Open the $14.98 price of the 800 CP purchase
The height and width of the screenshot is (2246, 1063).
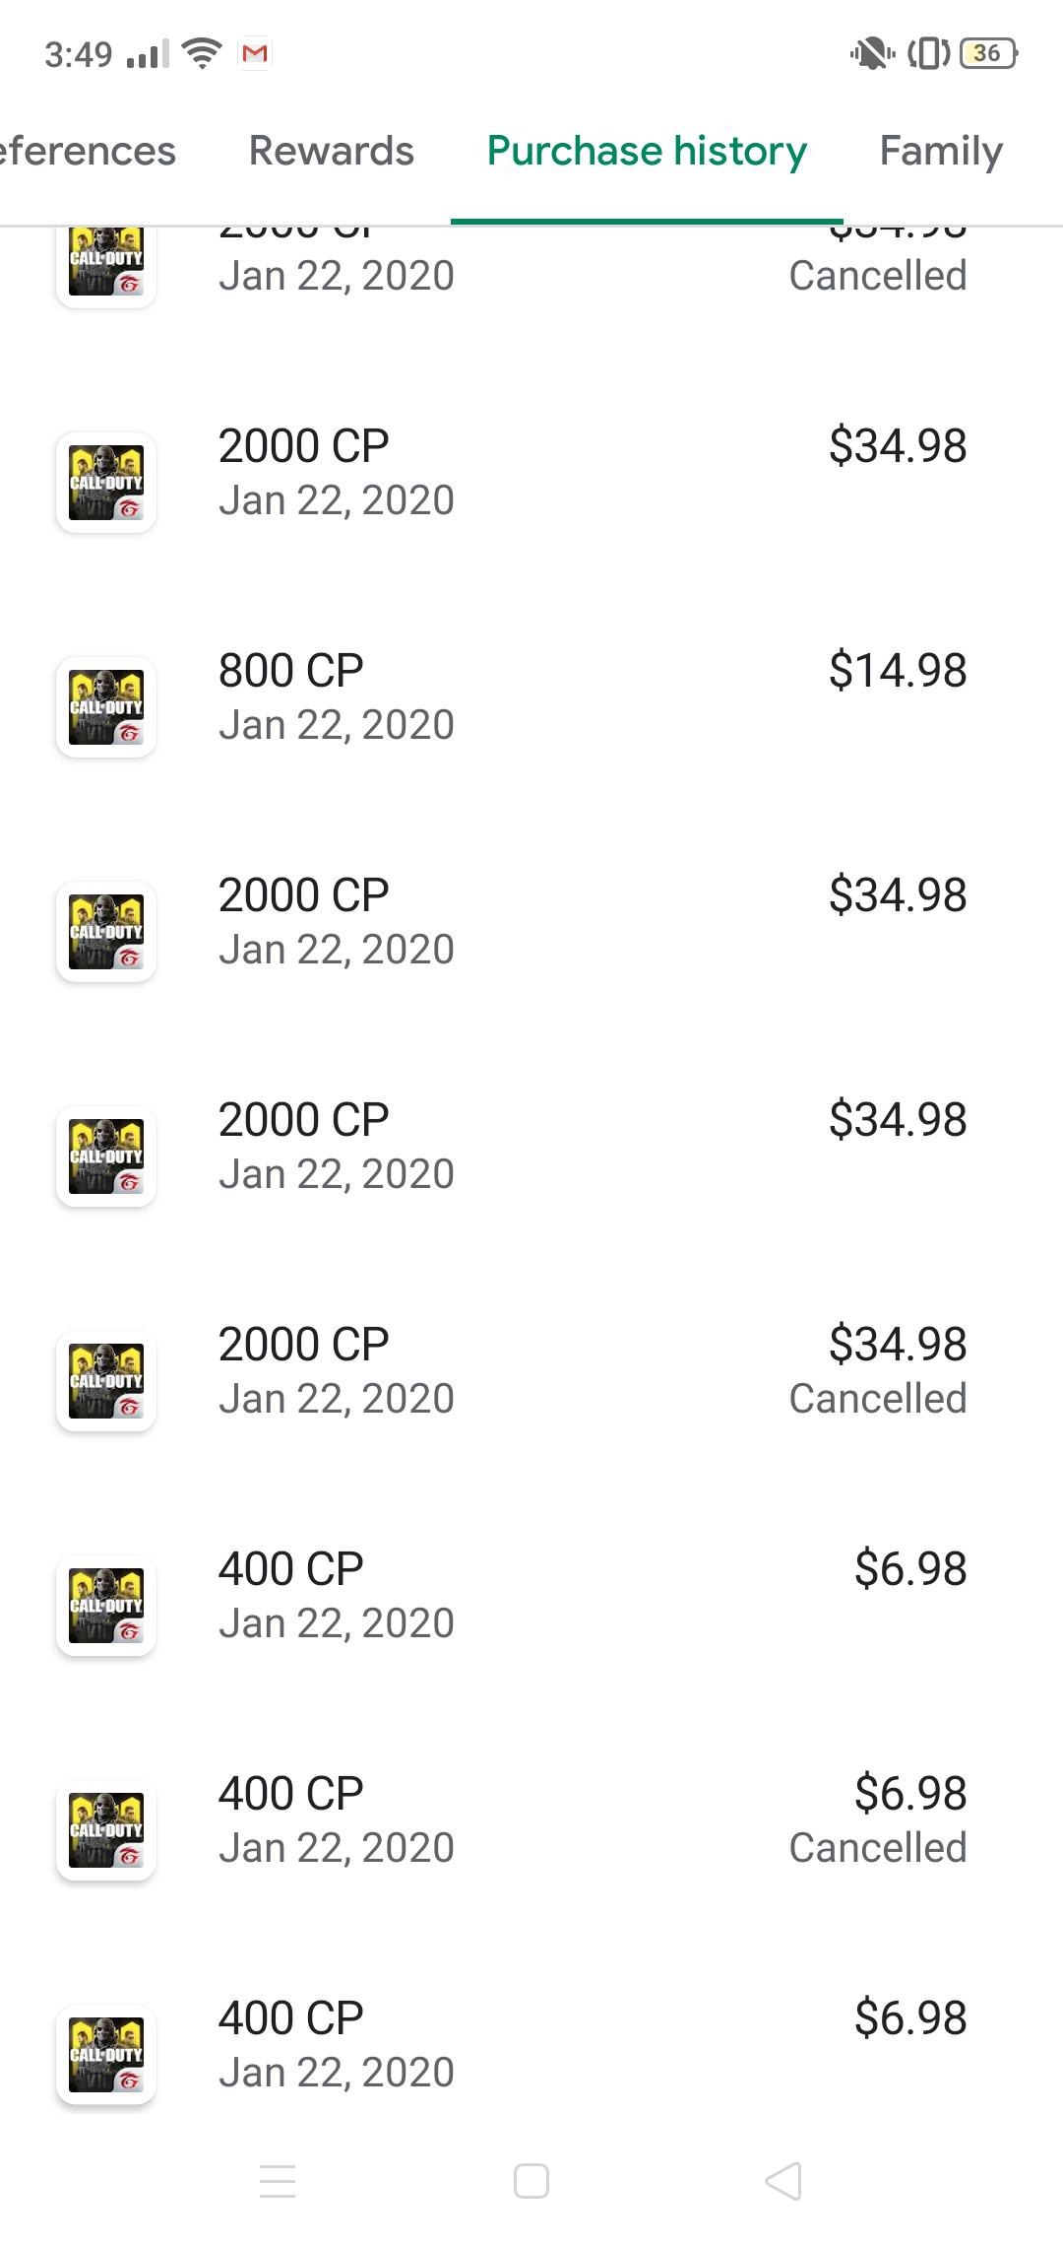(898, 671)
